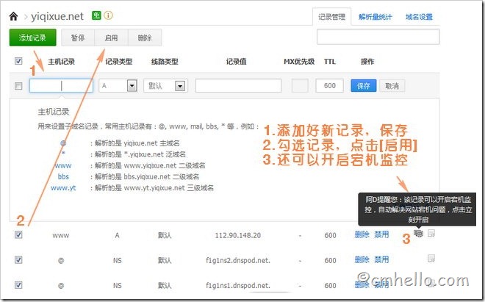Click note icon on f1g1ns2.dnspod.net row

[x=432, y=259]
